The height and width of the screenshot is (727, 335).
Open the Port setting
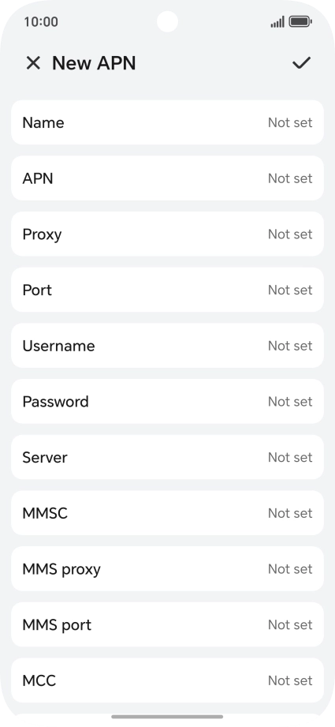pos(167,290)
